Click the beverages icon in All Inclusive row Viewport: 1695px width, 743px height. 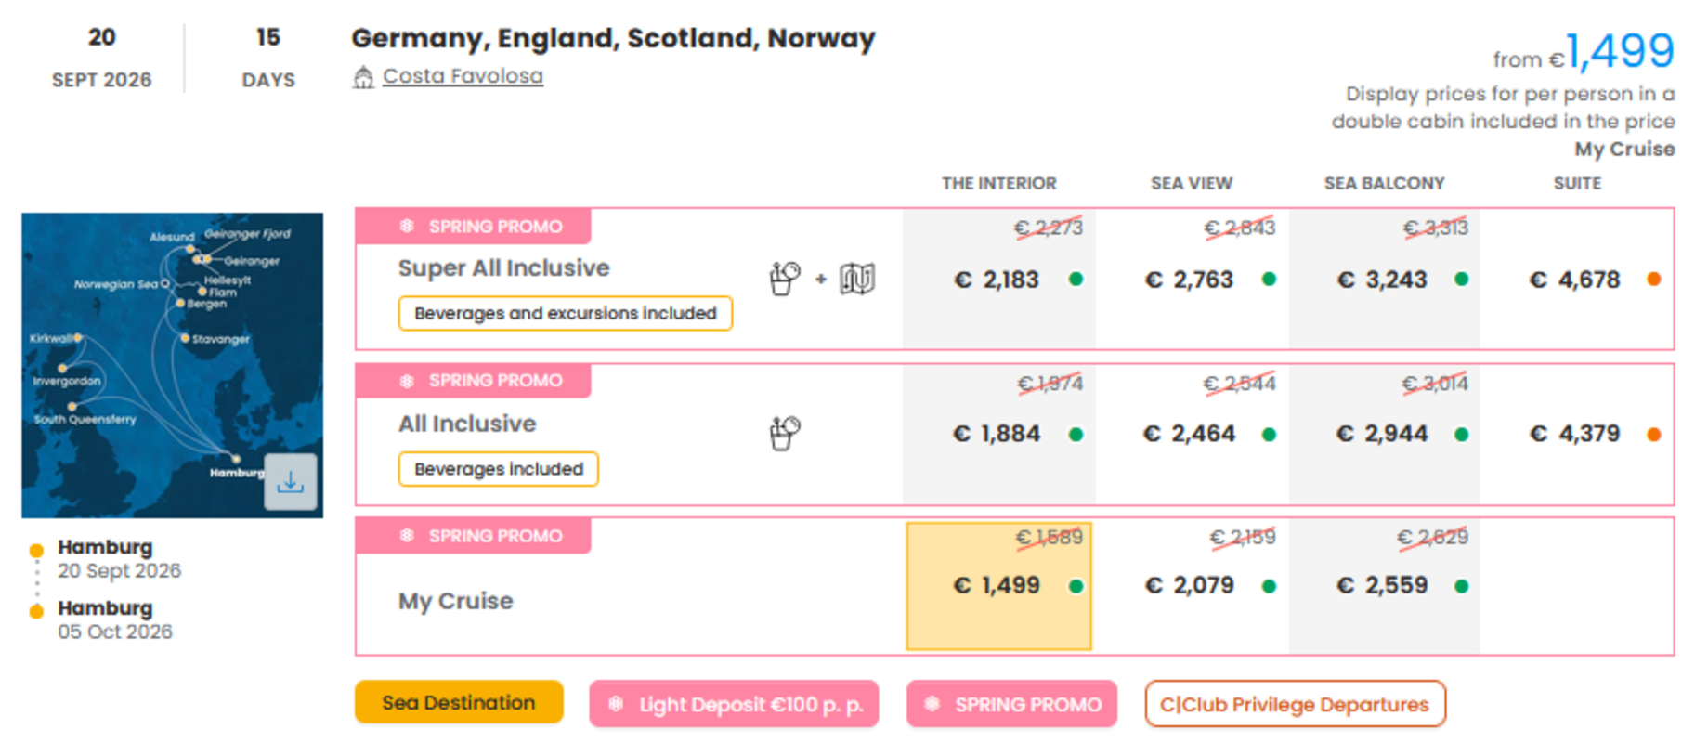point(785,433)
